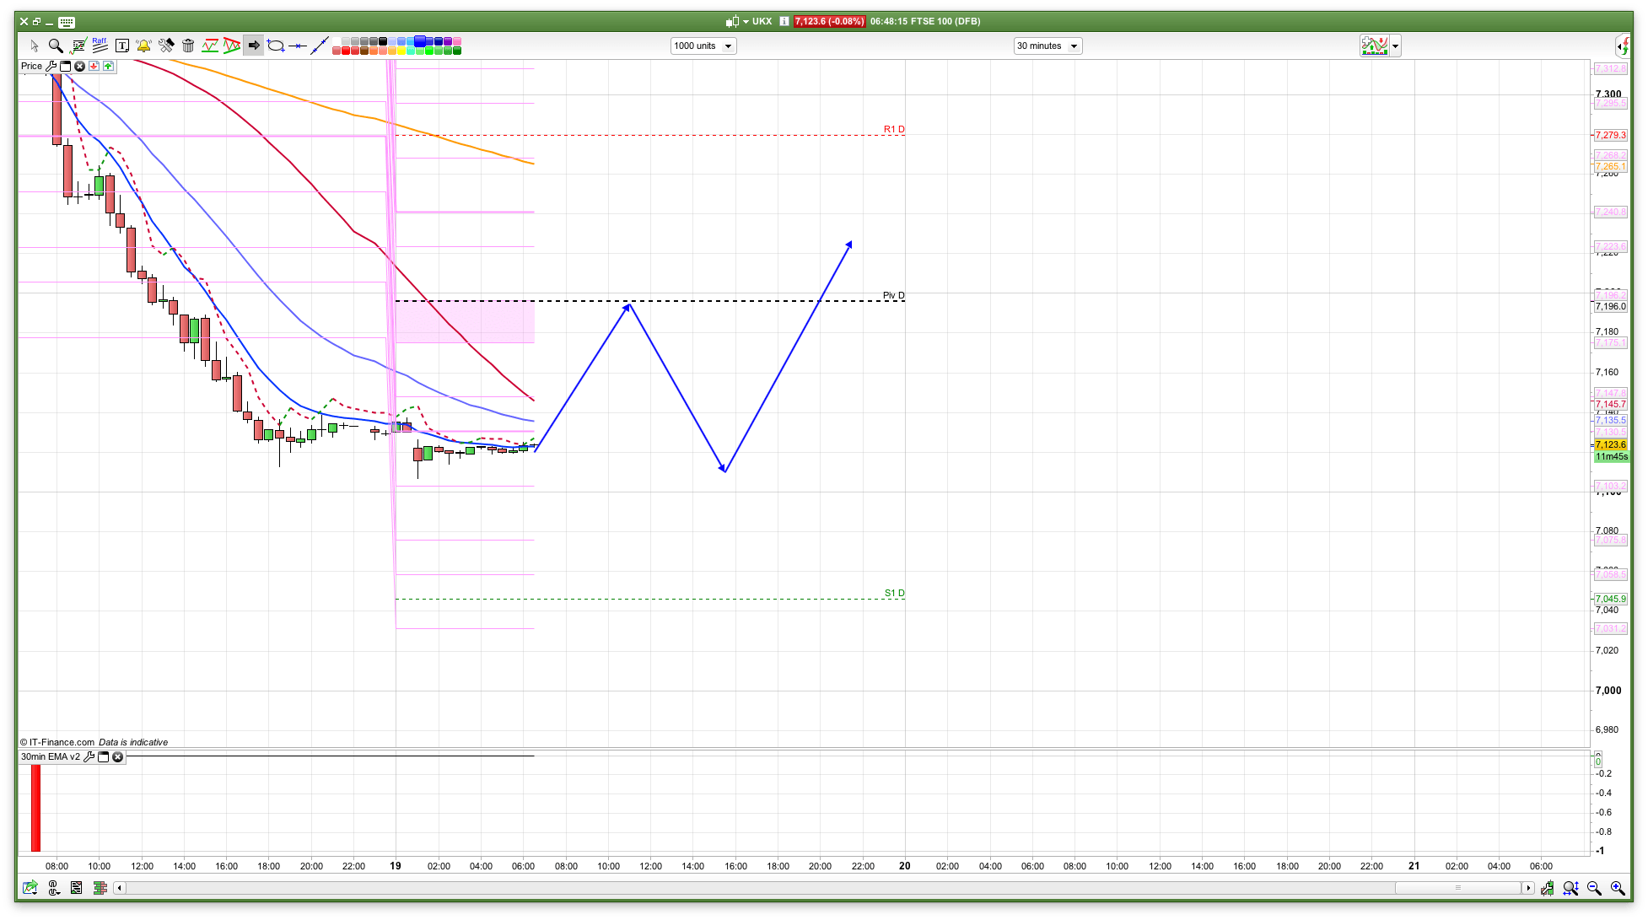This screenshot has height=920, width=1648.
Task: Remove the 30min EMA v2 indicator
Action: [x=118, y=756]
